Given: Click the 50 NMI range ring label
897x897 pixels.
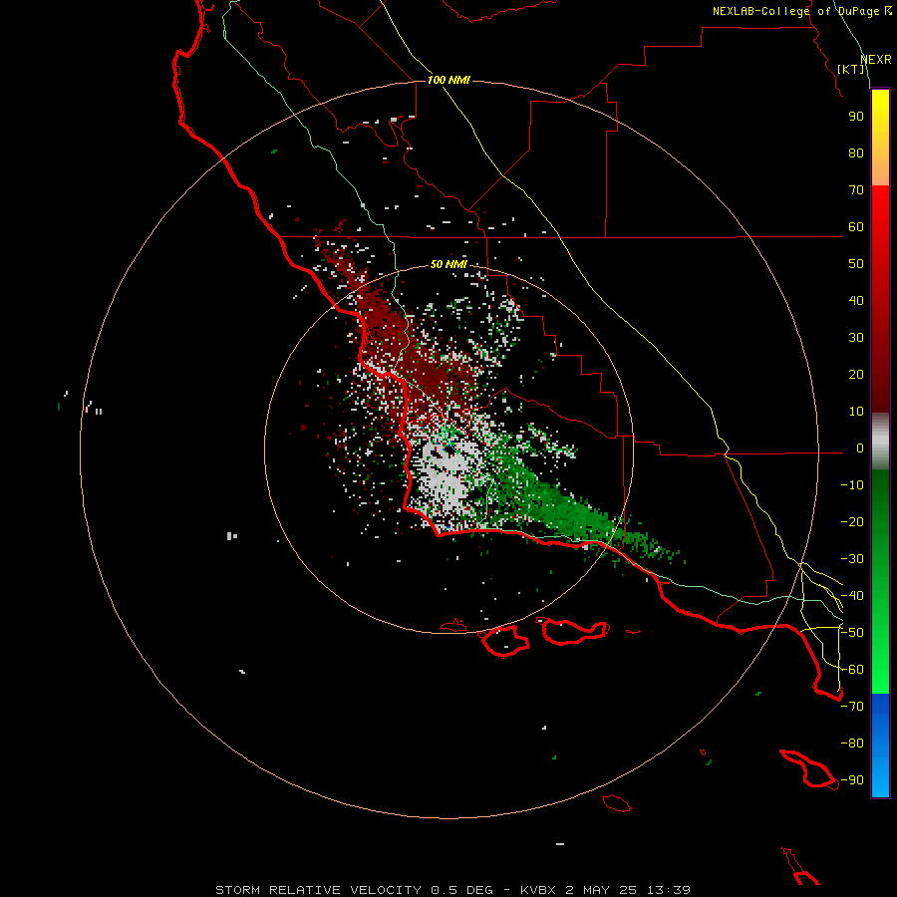Looking at the screenshot, I should 448,264.
